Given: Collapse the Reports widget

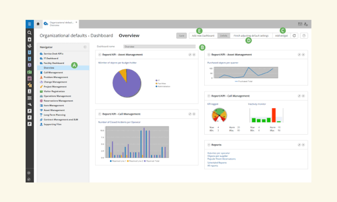Looking at the screenshot, I should click(x=209, y=145).
